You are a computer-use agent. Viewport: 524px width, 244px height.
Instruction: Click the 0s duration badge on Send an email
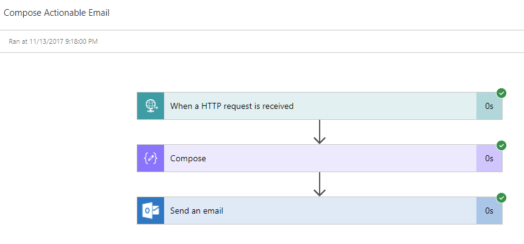pyautogui.click(x=489, y=211)
